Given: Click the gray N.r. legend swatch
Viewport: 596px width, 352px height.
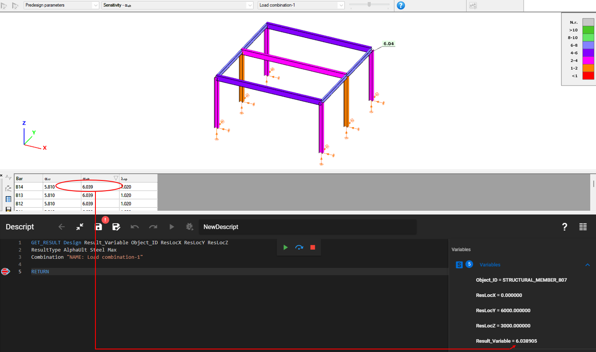Looking at the screenshot, I should (x=588, y=22).
